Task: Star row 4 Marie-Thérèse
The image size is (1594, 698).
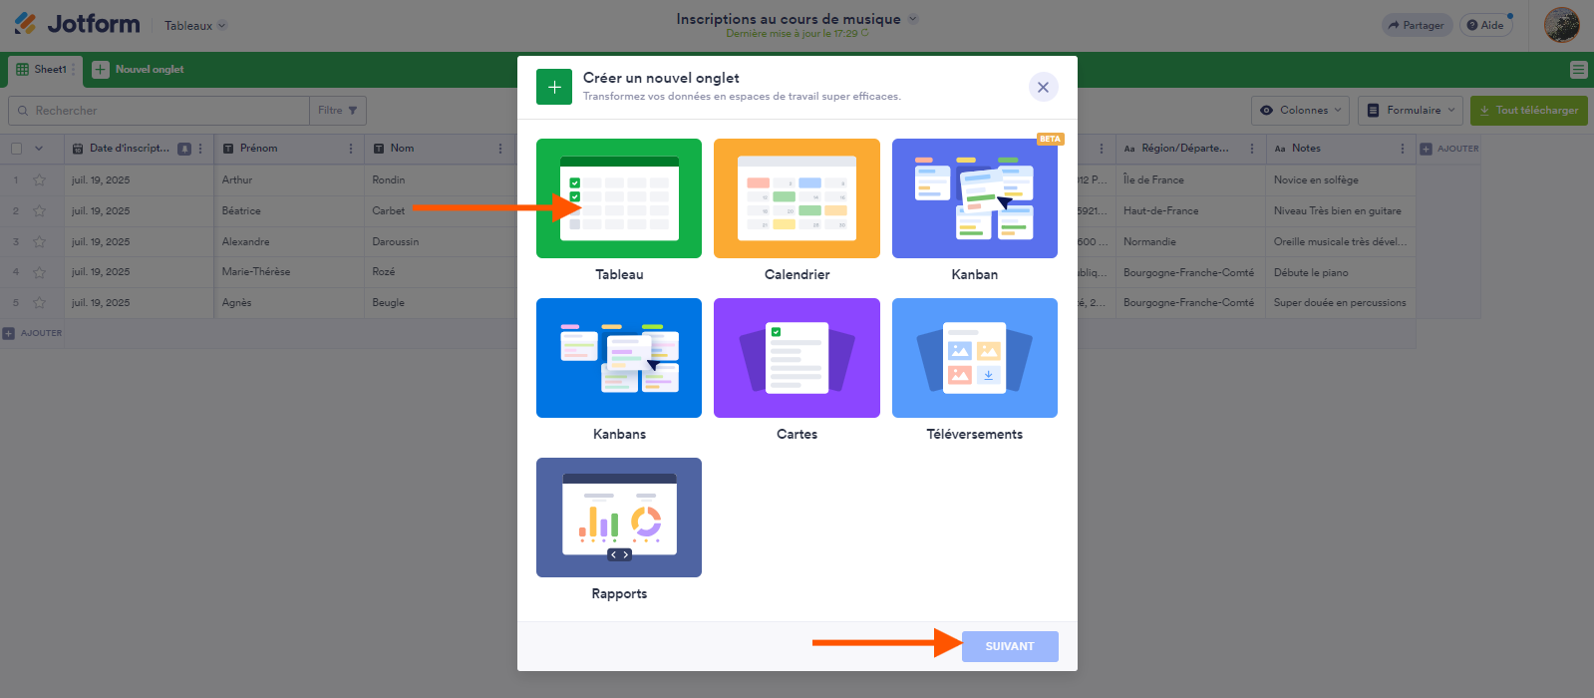Action: coord(40,272)
